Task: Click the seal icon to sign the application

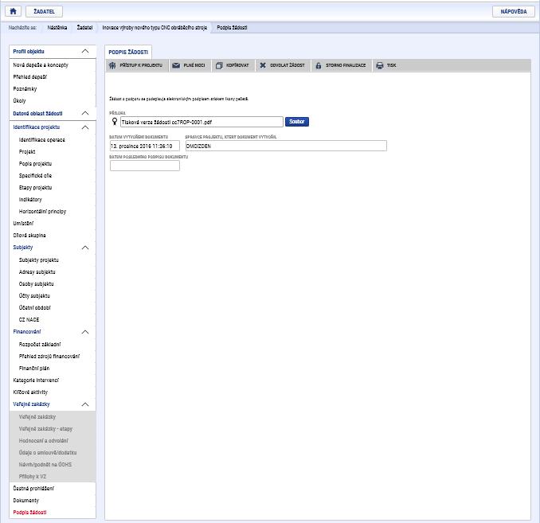Action: 115,121
